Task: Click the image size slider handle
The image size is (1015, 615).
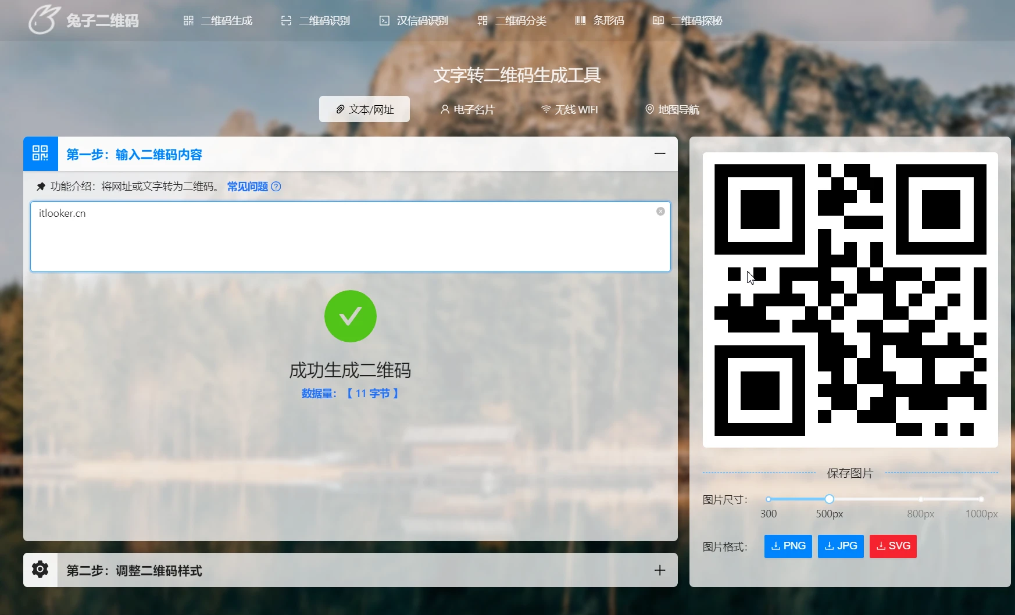Action: click(830, 499)
